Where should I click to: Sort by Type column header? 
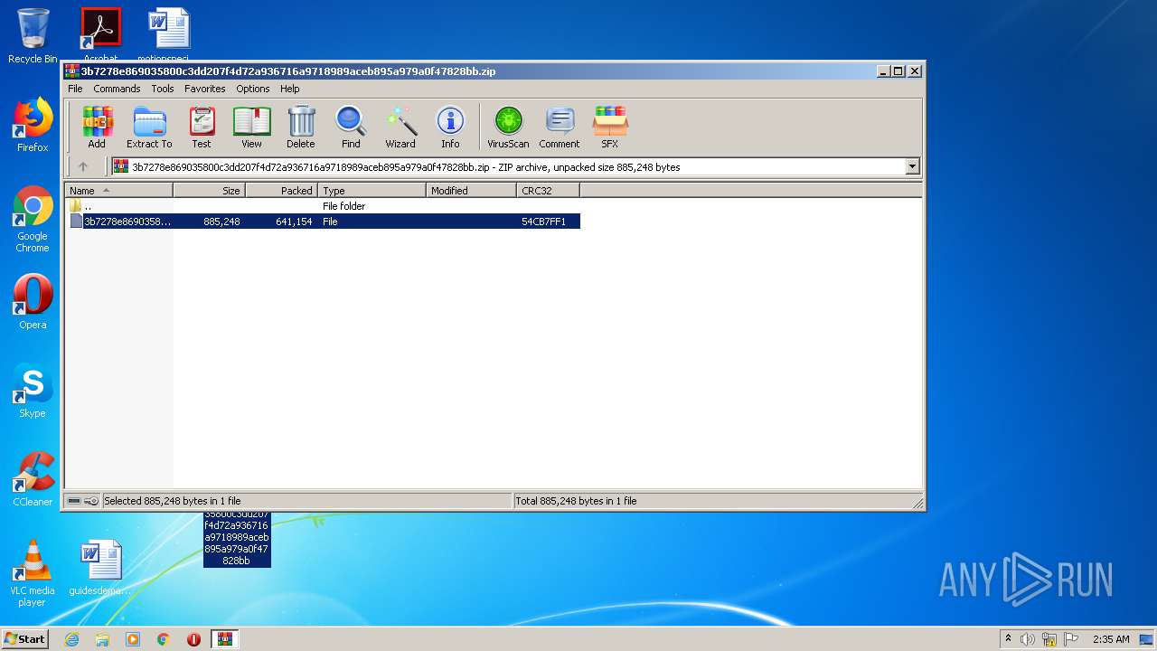pos(372,191)
